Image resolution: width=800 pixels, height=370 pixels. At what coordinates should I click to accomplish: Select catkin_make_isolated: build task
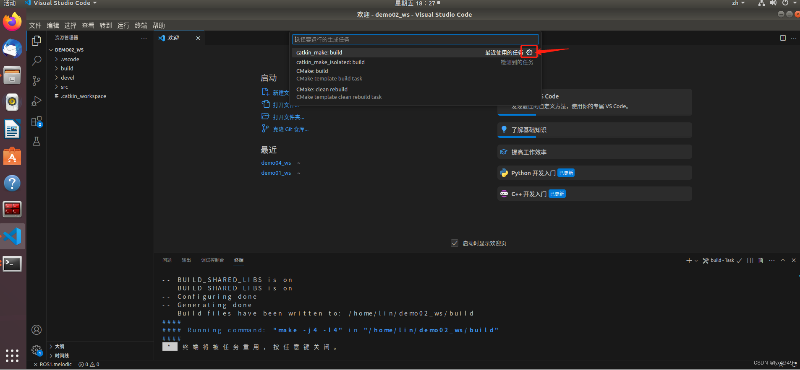(415, 62)
